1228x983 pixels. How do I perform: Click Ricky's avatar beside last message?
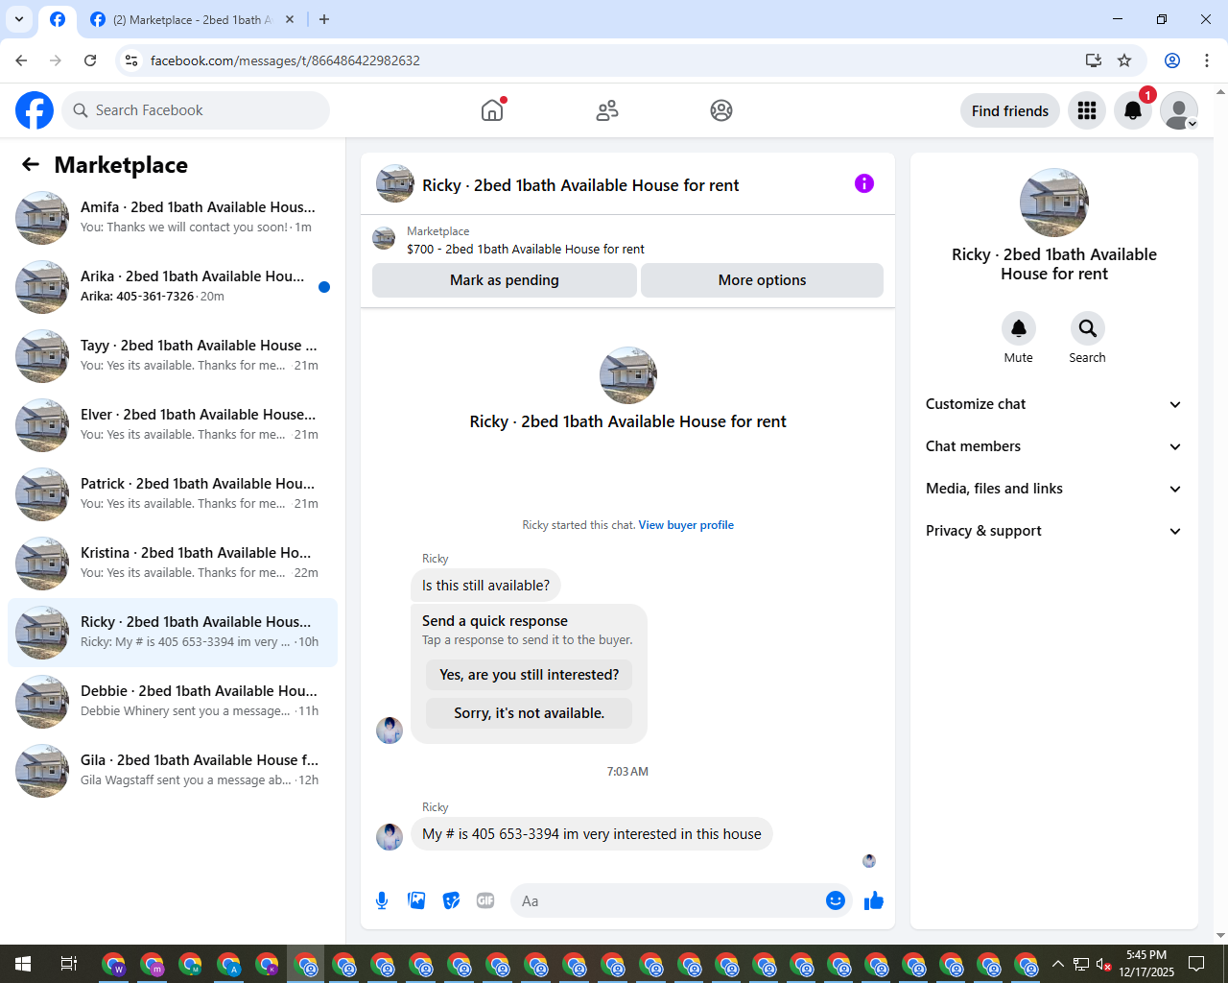(390, 836)
